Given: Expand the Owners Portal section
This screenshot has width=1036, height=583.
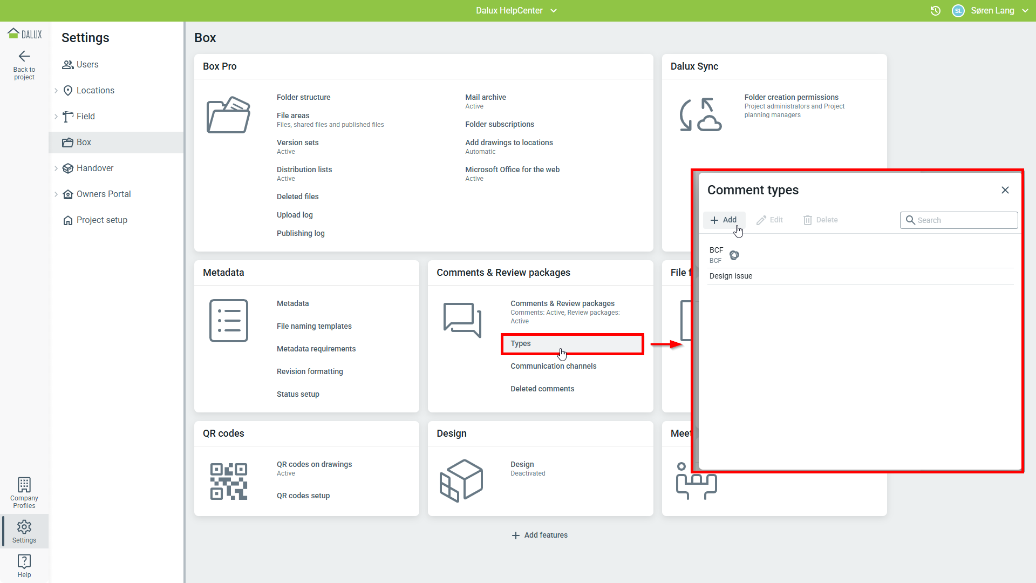Looking at the screenshot, I should (x=56, y=194).
